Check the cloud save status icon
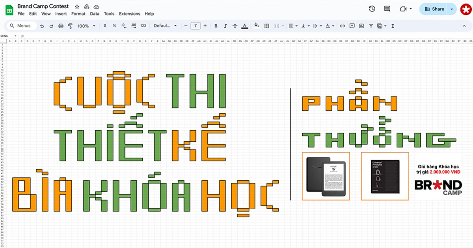 coord(97,7)
